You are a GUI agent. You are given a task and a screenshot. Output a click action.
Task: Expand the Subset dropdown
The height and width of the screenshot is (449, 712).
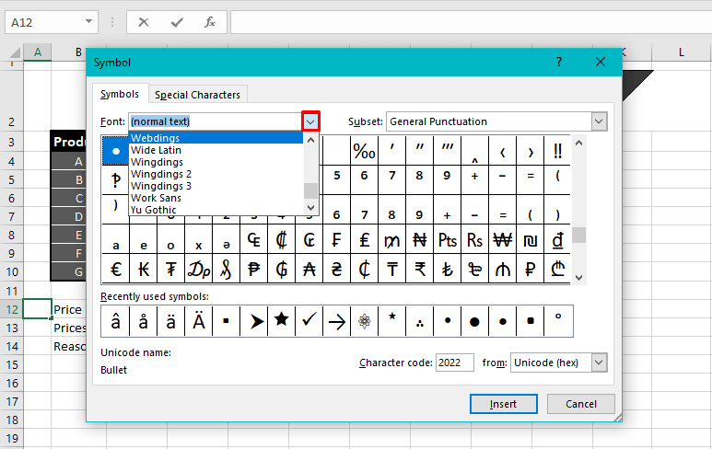(x=599, y=121)
